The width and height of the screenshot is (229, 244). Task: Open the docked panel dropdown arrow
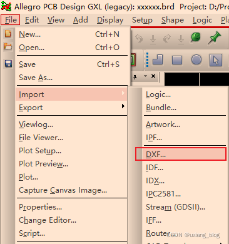[x=145, y=76]
